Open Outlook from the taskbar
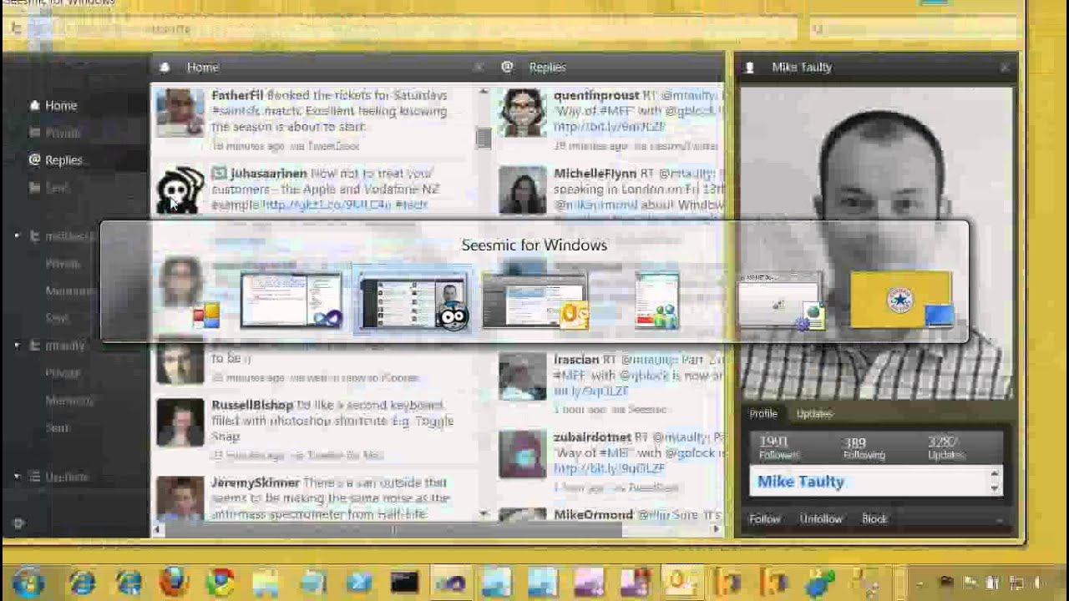Image resolution: width=1069 pixels, height=601 pixels. pyautogui.click(x=680, y=582)
